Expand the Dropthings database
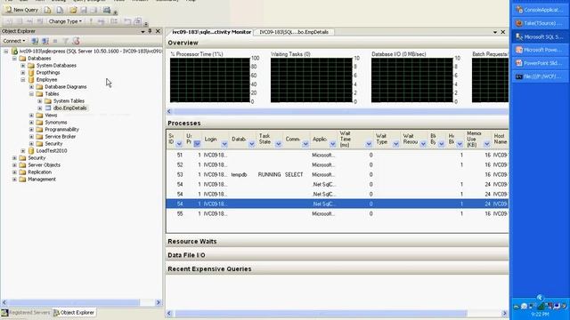570x320 pixels. (23, 73)
